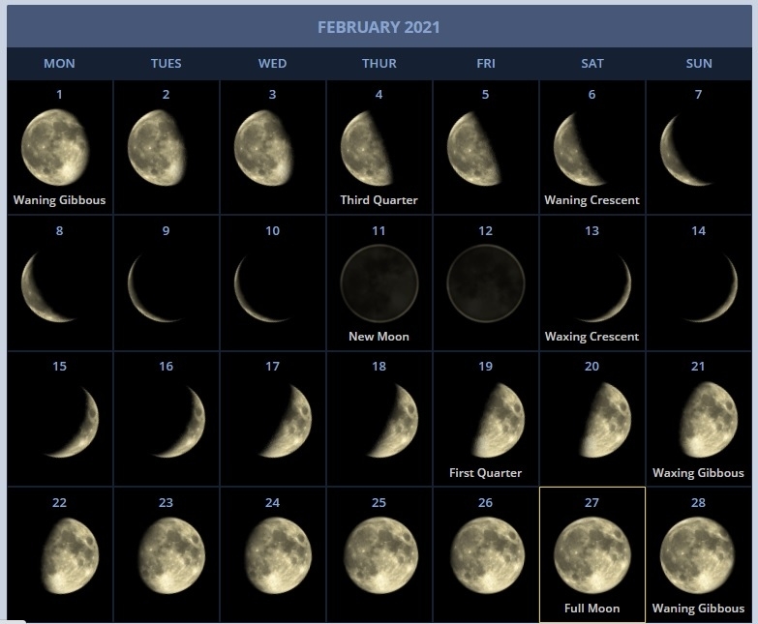Click the THUR column header
Screen dimensions: 758x624
click(379, 64)
